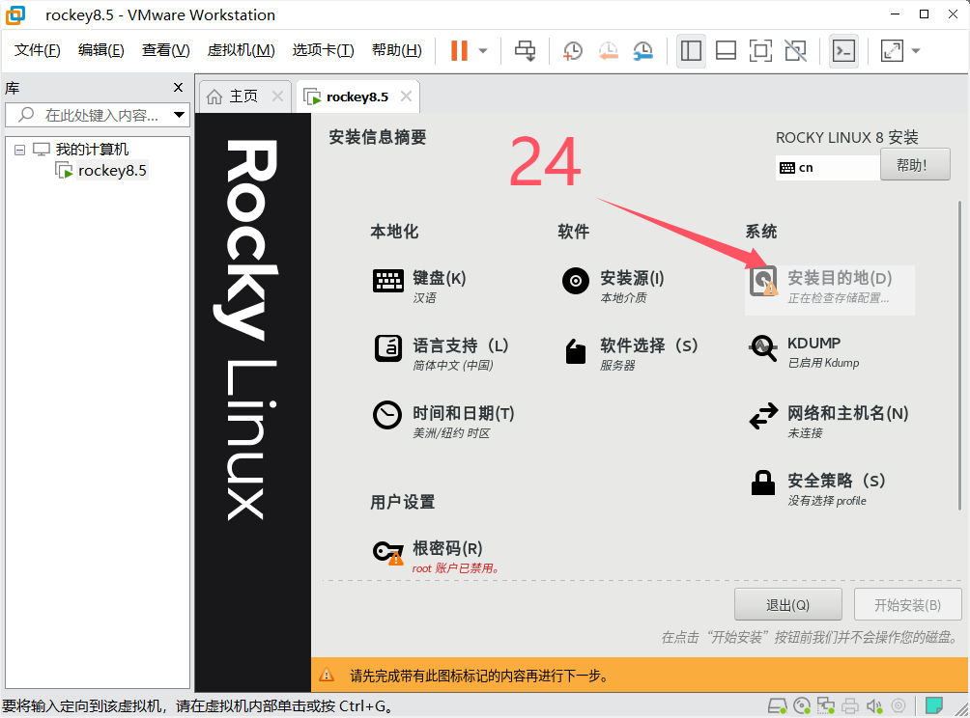The image size is (970, 718).
Task: Toggle the console view button
Action: coord(843,50)
